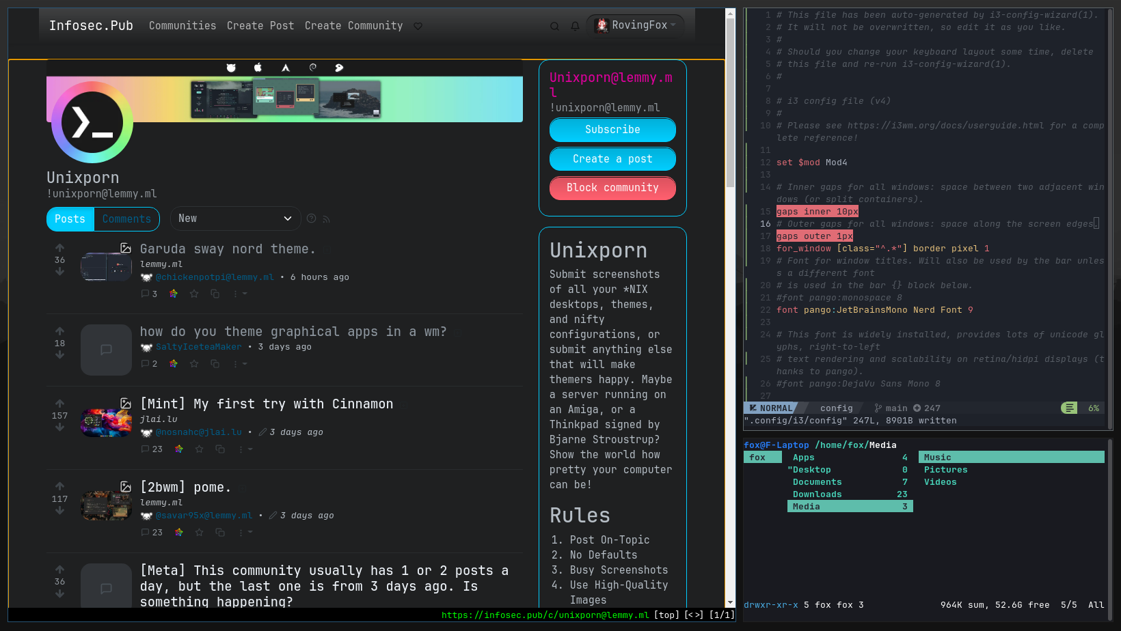Expand more options on 'how do you theme' post
Image resolution: width=1121 pixels, height=631 pixels.
[240, 364]
